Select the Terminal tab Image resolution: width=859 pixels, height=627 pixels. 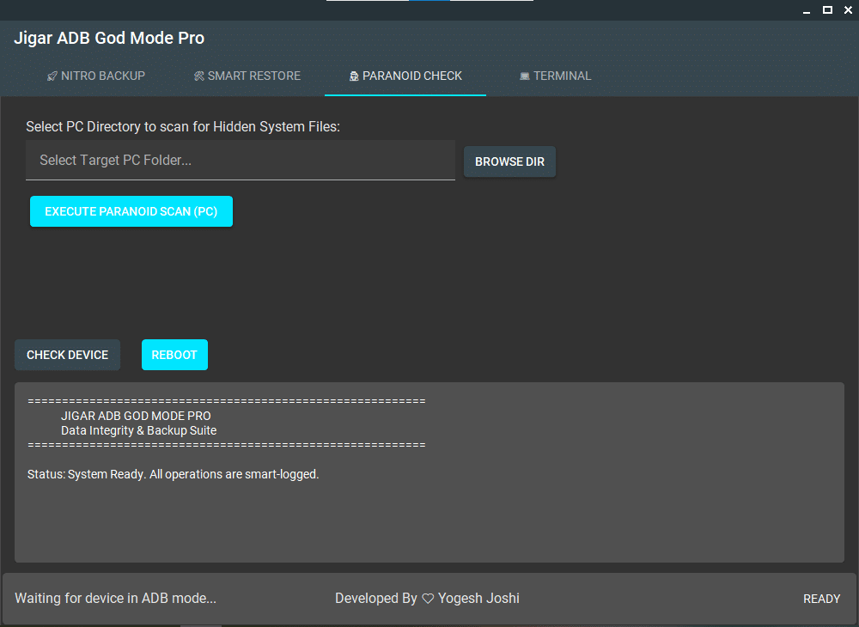pos(556,76)
